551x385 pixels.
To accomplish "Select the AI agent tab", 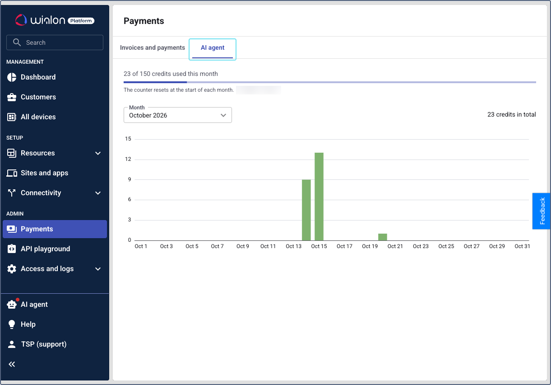I will 213,48.
